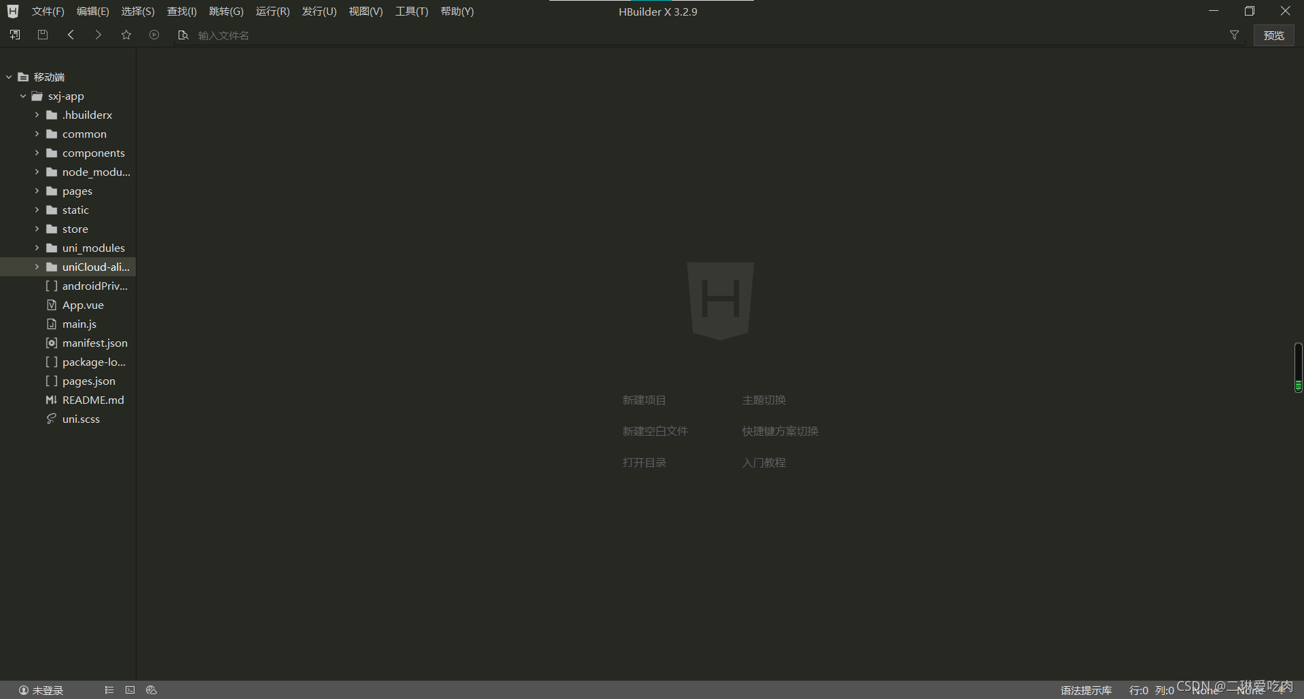Image resolution: width=1304 pixels, height=699 pixels.
Task: Select the manifest.json file icon
Action: click(52, 343)
